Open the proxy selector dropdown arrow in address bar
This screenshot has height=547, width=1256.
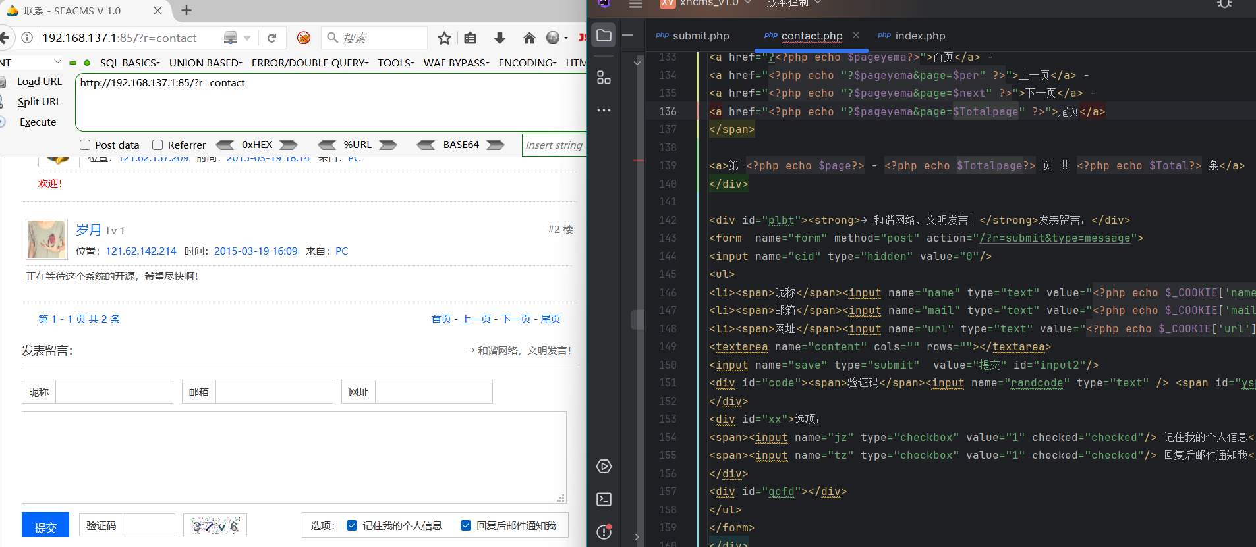click(x=247, y=38)
